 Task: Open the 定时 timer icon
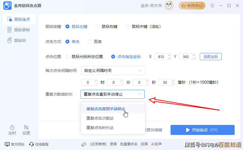coord(12,127)
